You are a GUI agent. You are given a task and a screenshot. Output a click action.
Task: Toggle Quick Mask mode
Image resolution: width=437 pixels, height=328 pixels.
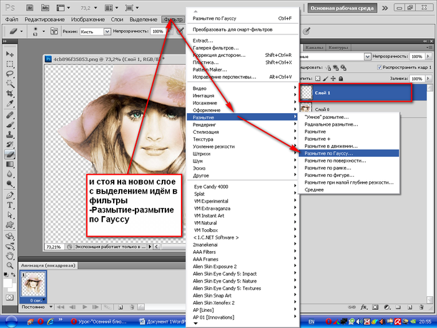pyautogui.click(x=10, y=297)
